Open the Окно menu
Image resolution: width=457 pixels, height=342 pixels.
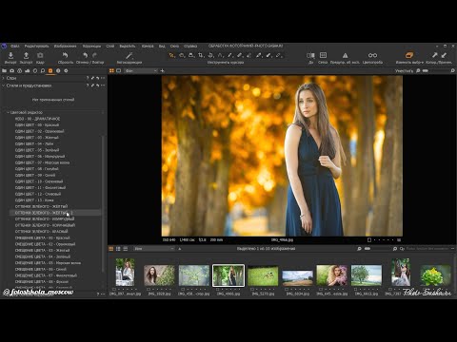[174, 47]
